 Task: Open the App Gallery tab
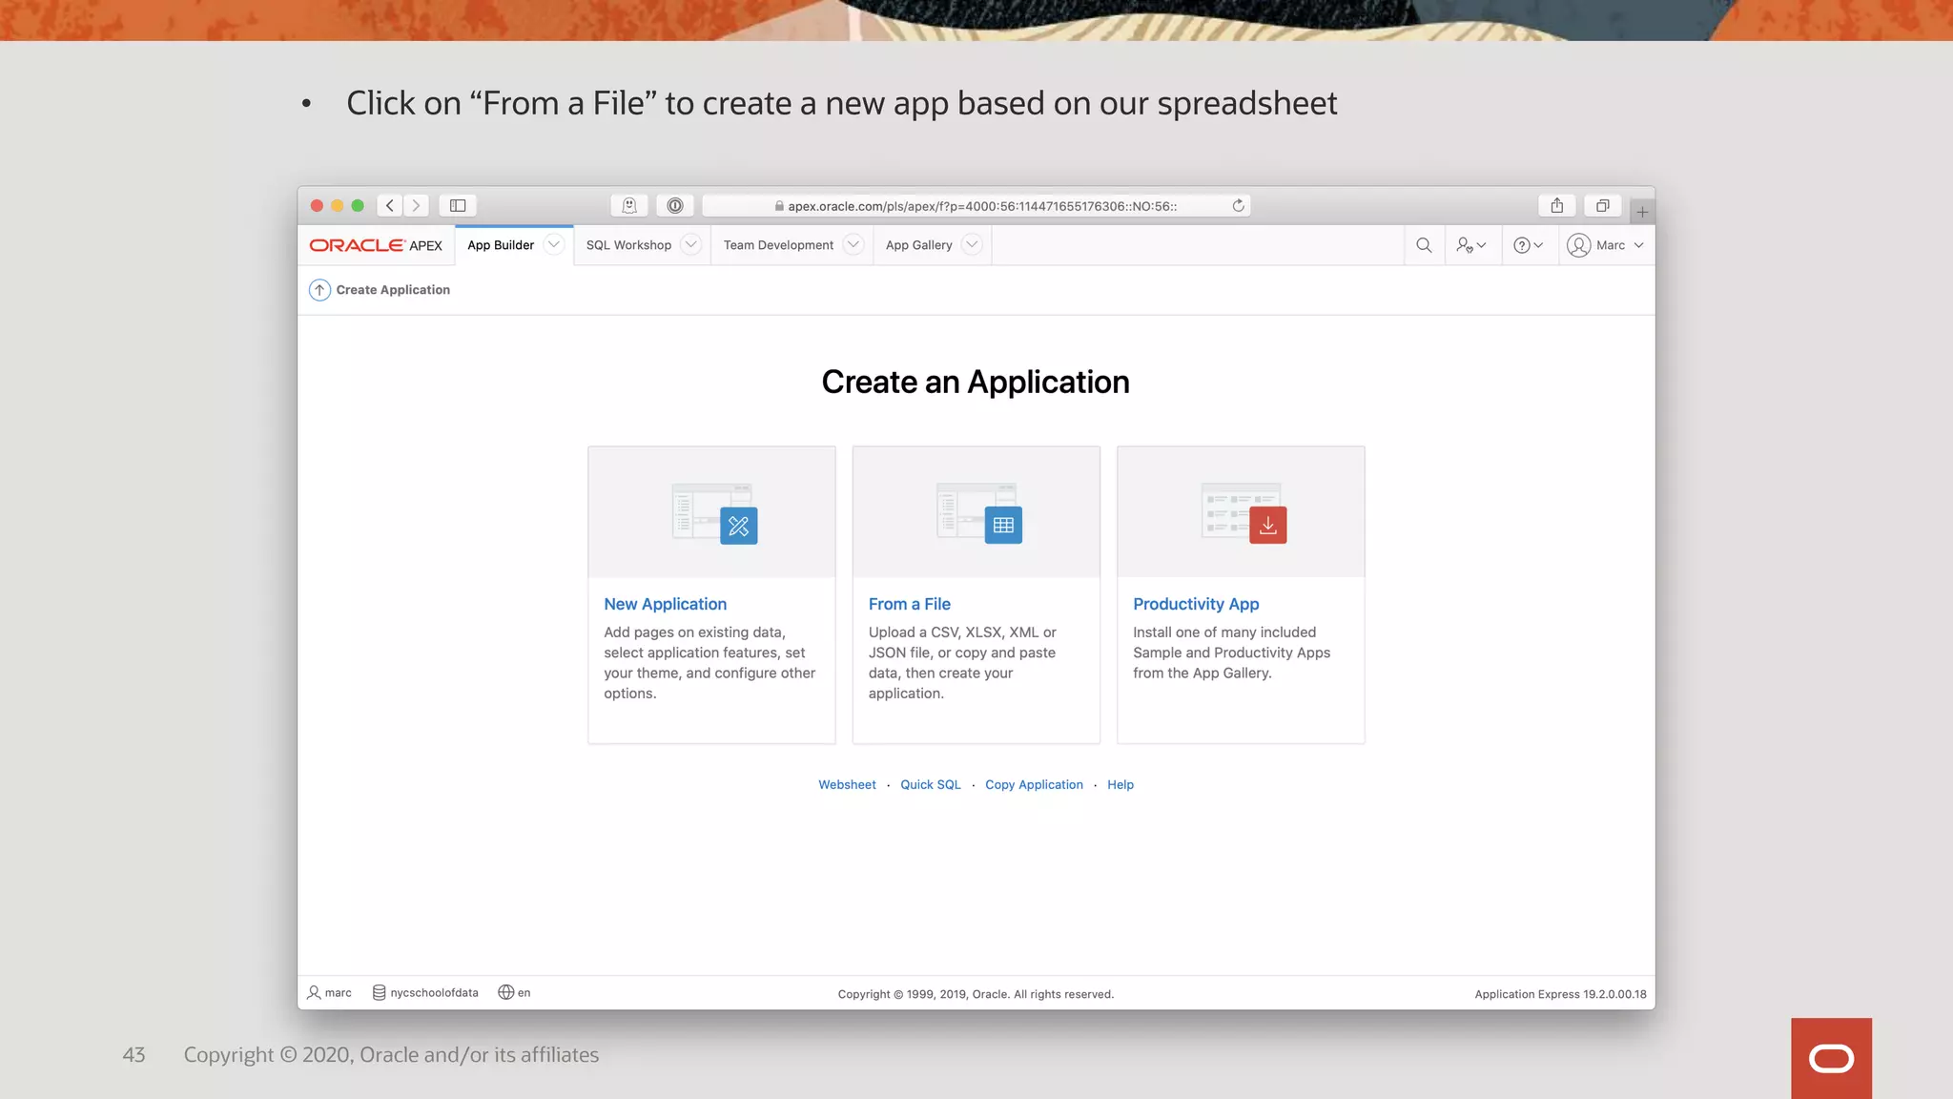918,245
